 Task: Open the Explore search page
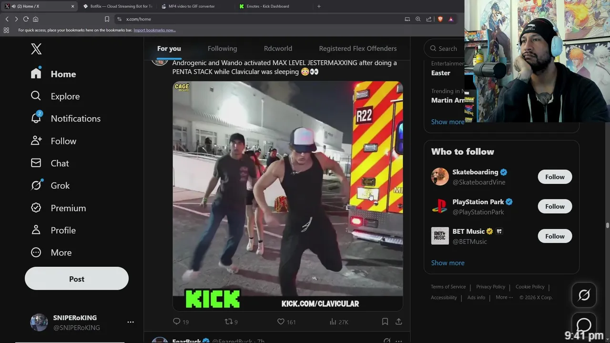point(55,96)
